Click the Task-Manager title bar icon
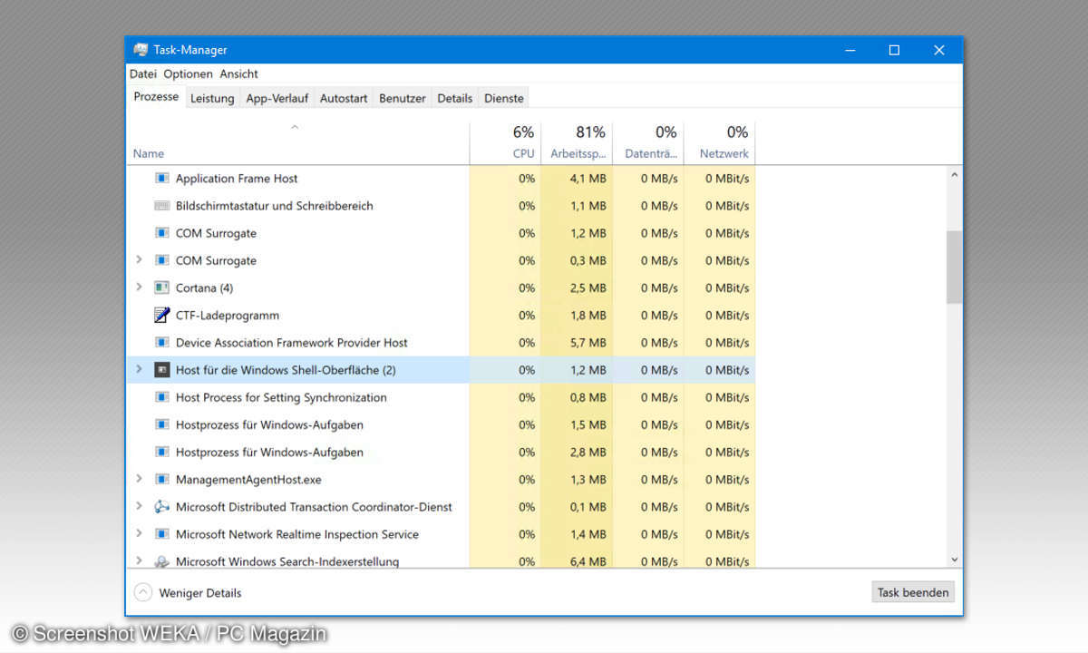 coord(141,50)
